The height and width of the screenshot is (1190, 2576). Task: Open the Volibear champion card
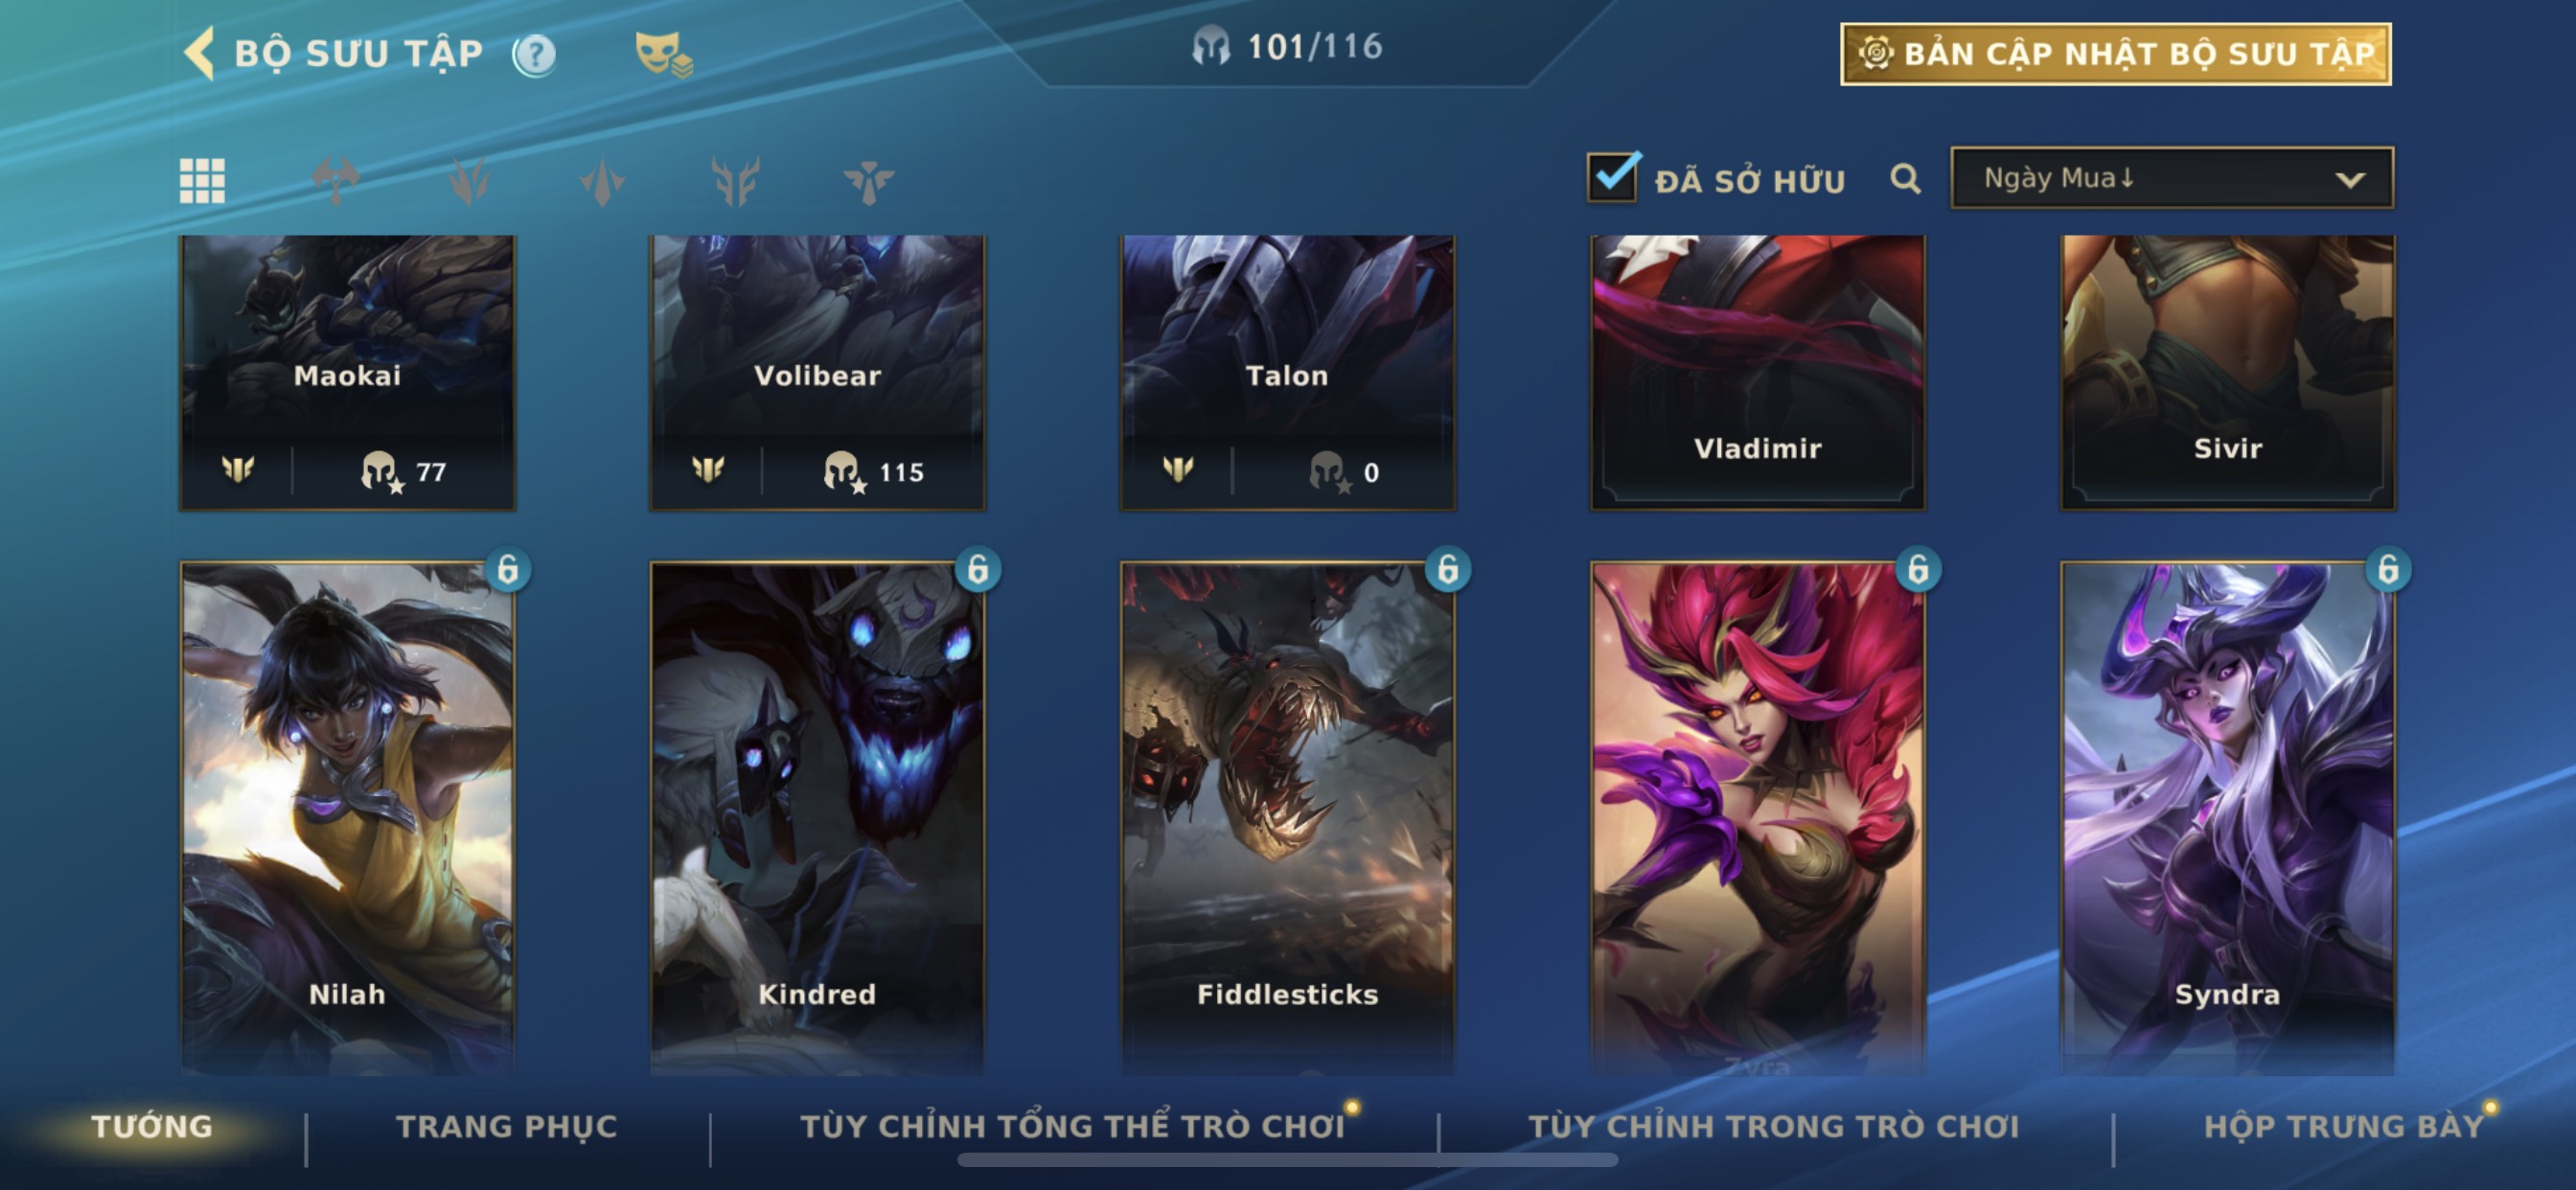pos(817,373)
